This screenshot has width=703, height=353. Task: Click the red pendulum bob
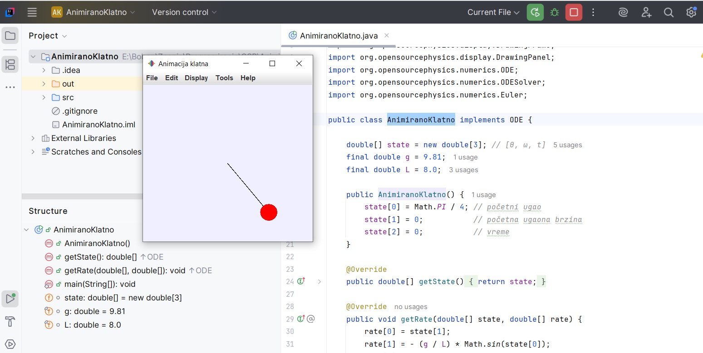coord(269,212)
